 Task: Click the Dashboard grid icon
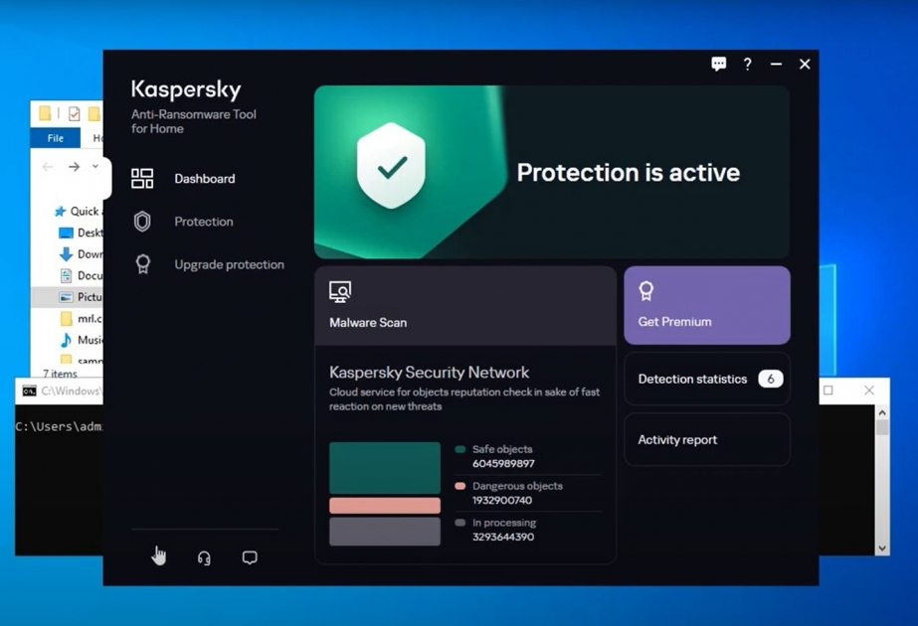[x=142, y=179]
